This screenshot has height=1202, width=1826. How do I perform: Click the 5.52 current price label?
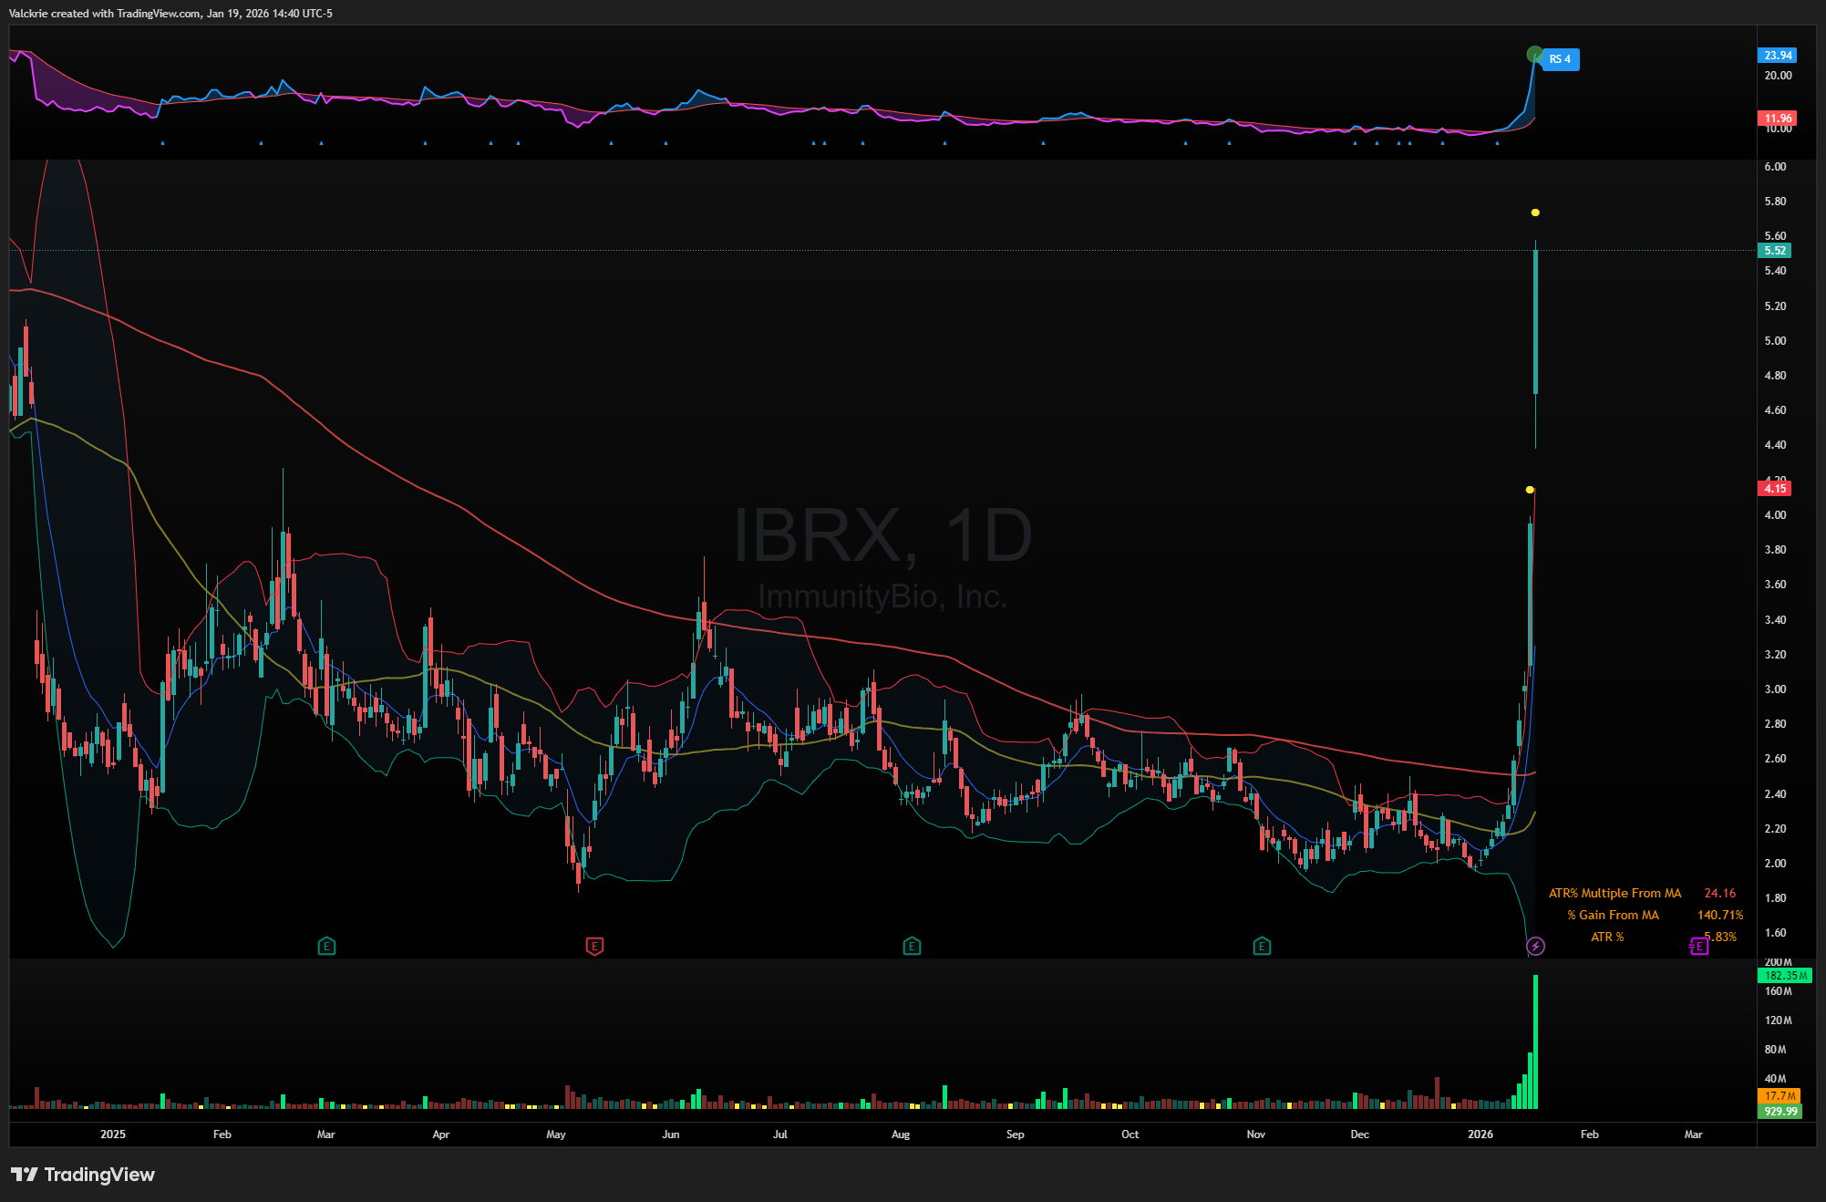click(x=1774, y=251)
